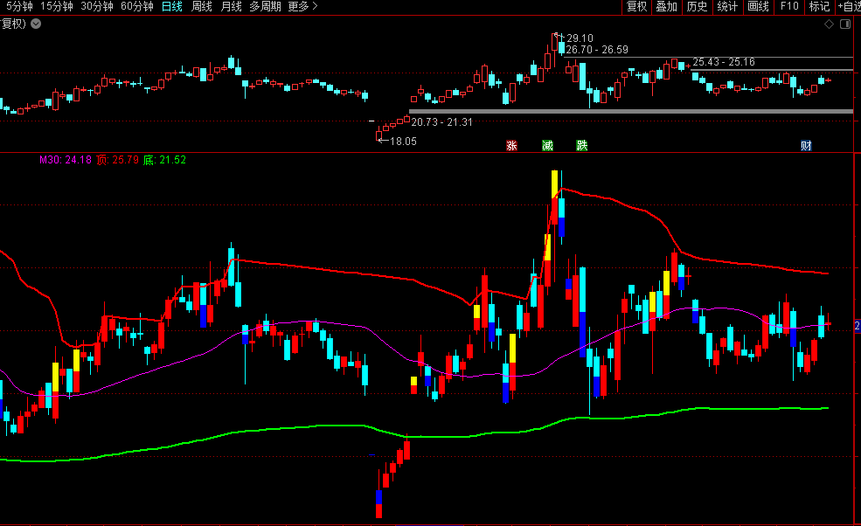The width and height of the screenshot is (861, 526).
Task: Click the blue 财 financial report marker
Action: [806, 145]
